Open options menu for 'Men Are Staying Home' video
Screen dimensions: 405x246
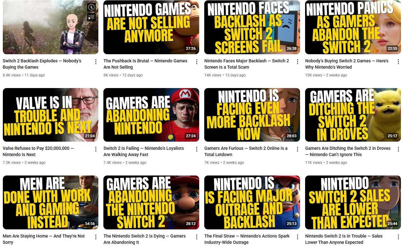click(96, 237)
